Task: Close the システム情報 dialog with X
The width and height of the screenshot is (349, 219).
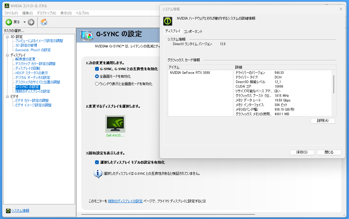Action: 341,9
